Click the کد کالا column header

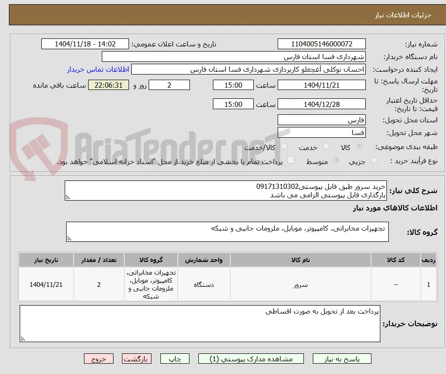point(396,260)
